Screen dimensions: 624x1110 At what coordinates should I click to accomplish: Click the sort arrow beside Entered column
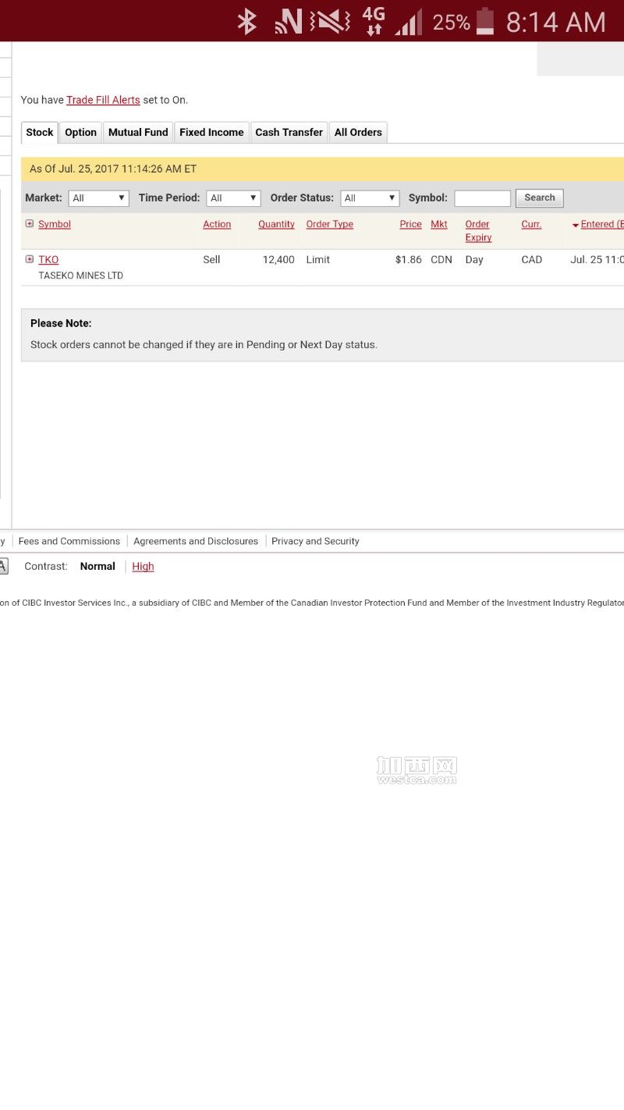click(x=576, y=225)
